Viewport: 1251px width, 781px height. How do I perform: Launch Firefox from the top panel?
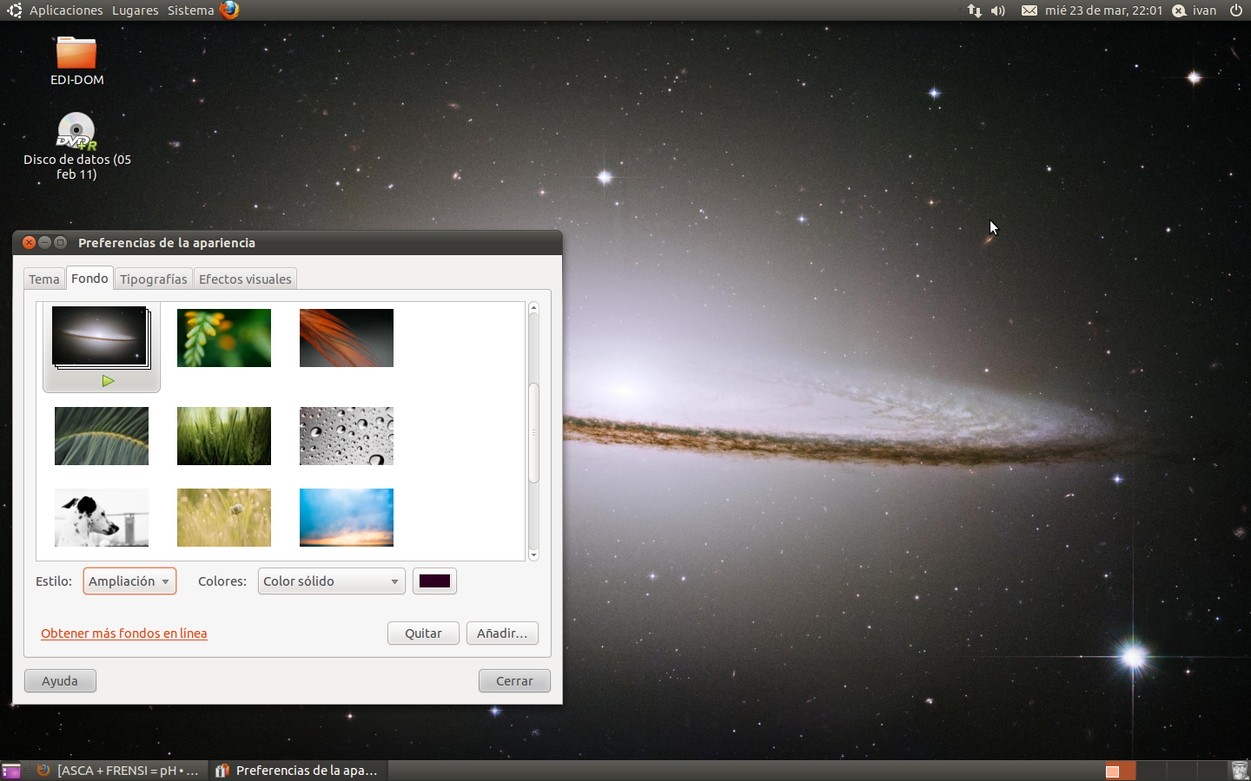point(229,10)
